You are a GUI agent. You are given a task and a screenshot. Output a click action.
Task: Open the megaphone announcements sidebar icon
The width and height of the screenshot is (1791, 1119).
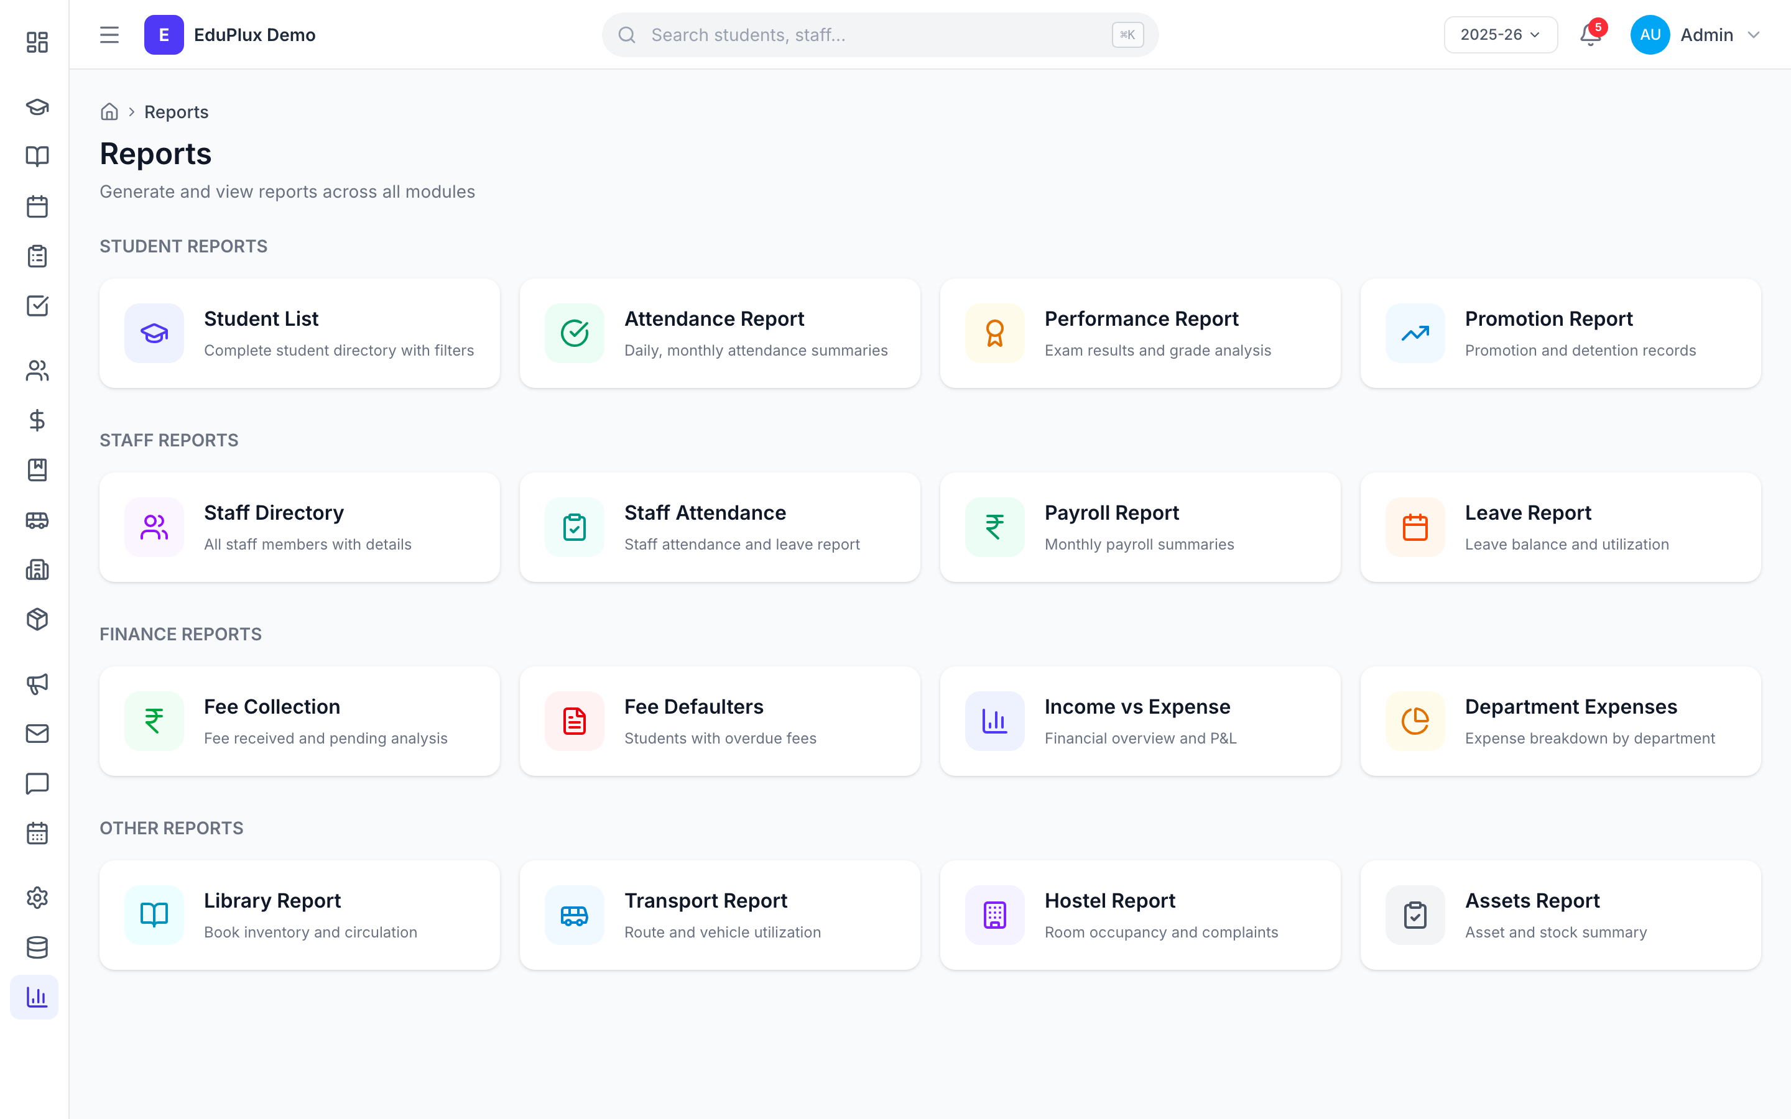click(x=37, y=684)
